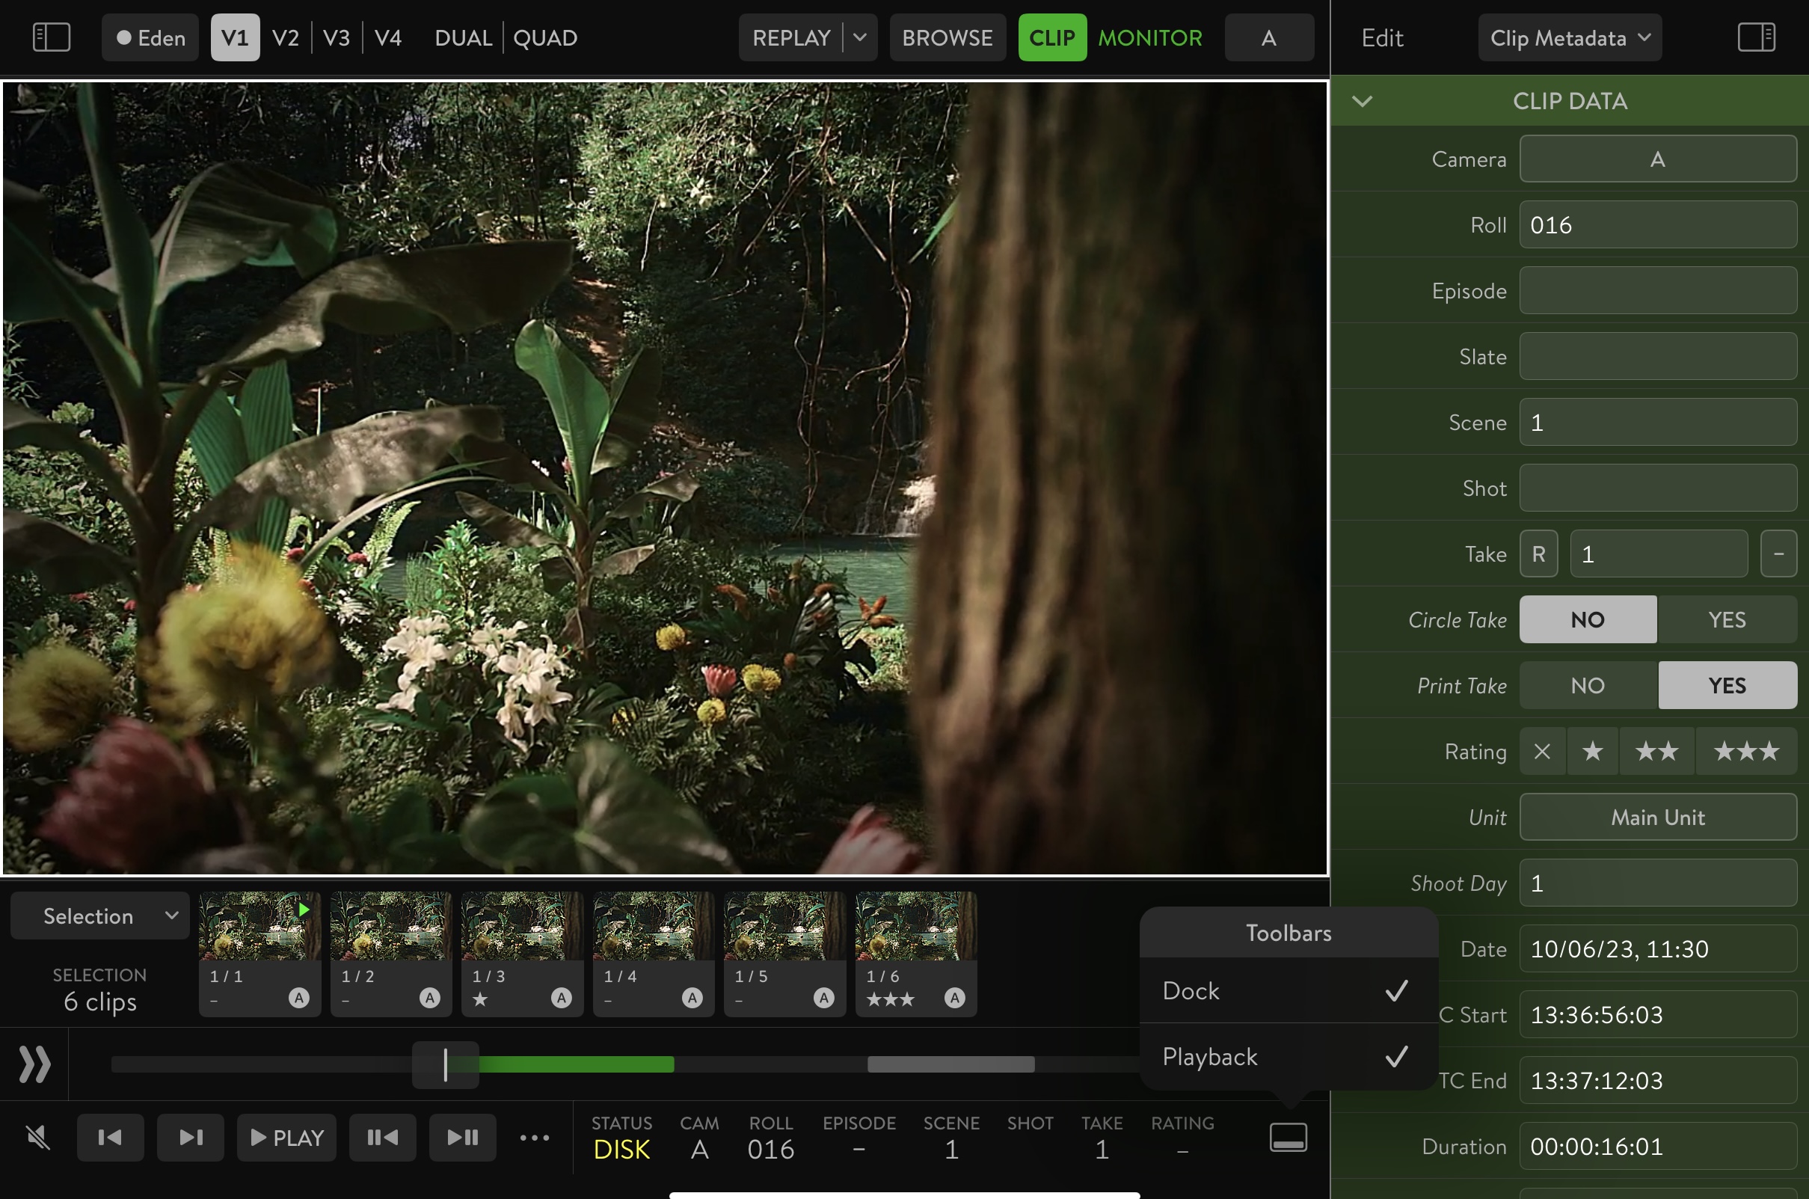Step back one frame
This screenshot has width=1809, height=1199.
pos(382,1138)
